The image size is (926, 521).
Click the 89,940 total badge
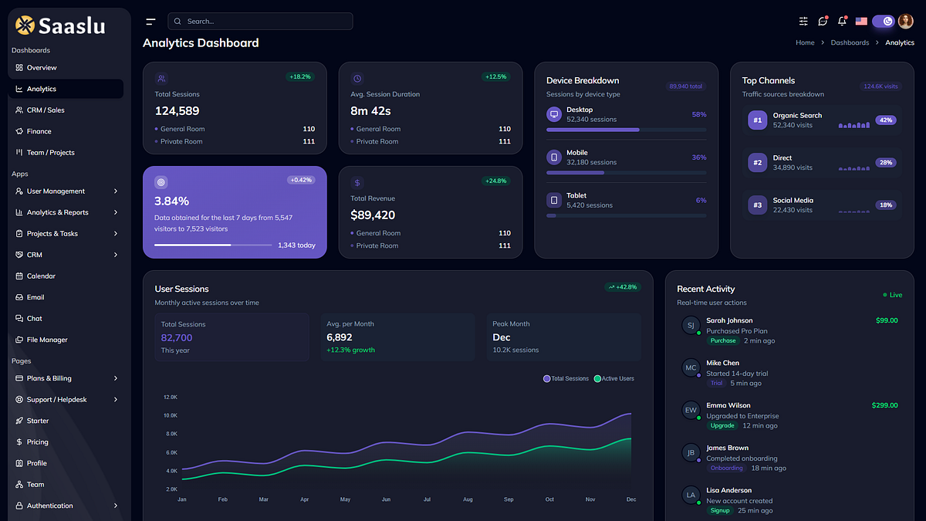685,86
